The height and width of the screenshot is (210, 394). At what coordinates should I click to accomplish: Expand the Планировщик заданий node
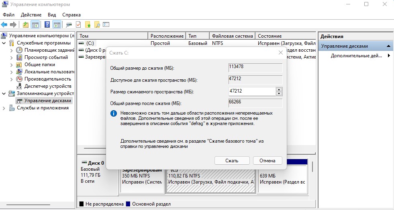pyautogui.click(x=12, y=50)
